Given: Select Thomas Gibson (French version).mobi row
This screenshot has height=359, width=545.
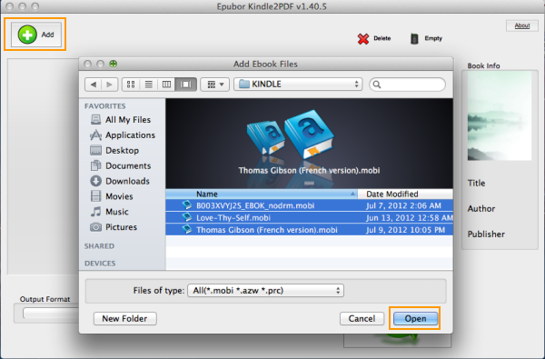Looking at the screenshot, I should click(x=310, y=230).
